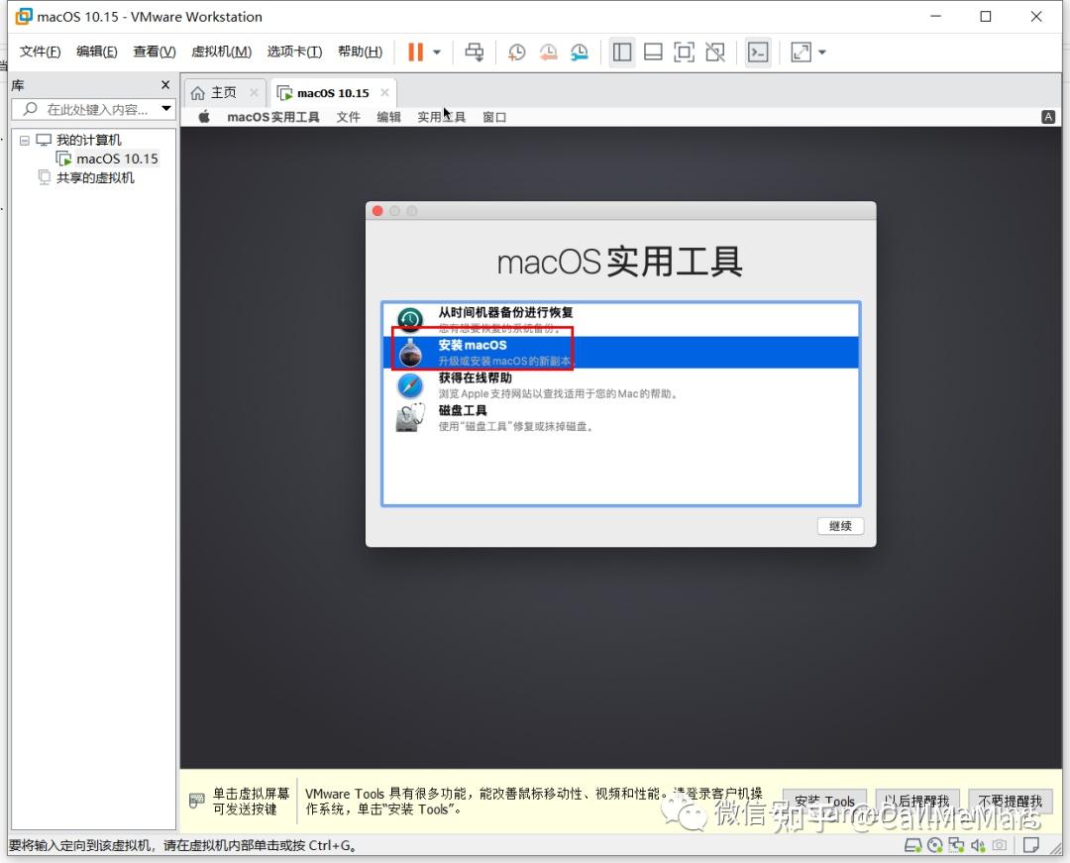Open the 文件(F) menu in VMware
This screenshot has width=1070, height=863.
coord(40,52)
